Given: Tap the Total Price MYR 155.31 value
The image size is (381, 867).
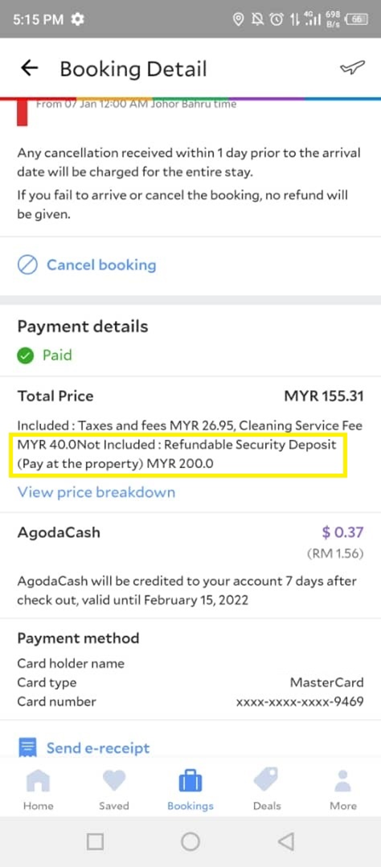Looking at the screenshot, I should point(323,396).
